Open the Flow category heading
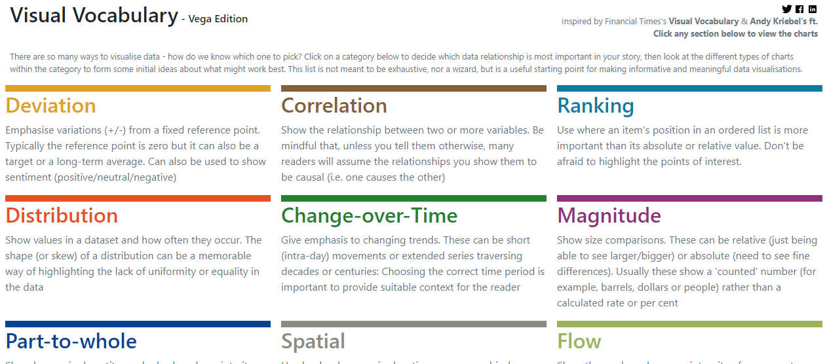 [579, 342]
